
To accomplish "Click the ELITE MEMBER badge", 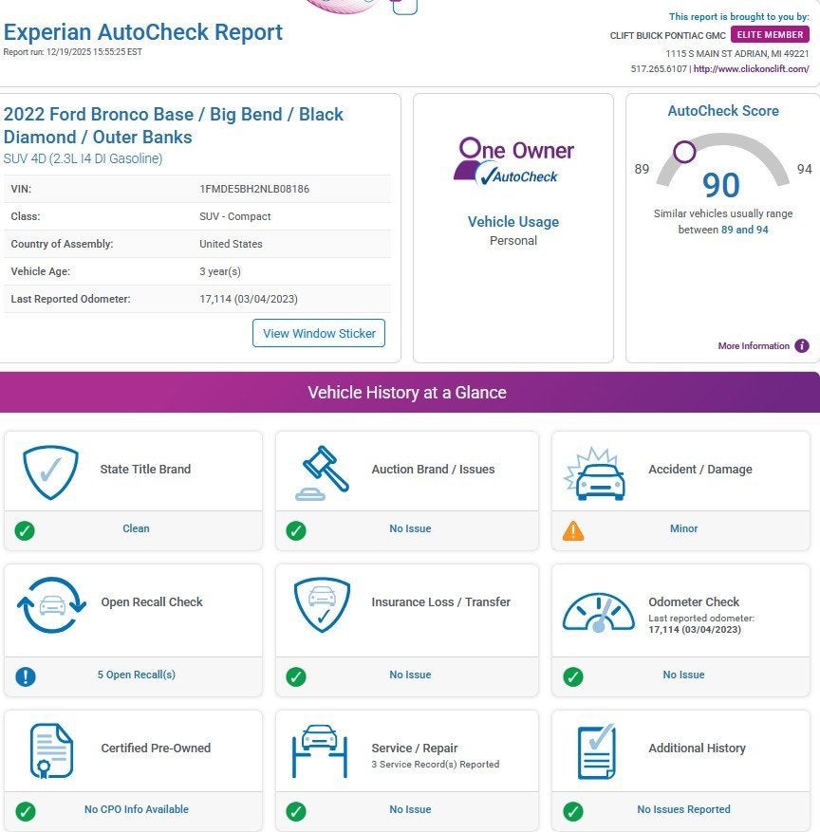I will pos(770,35).
